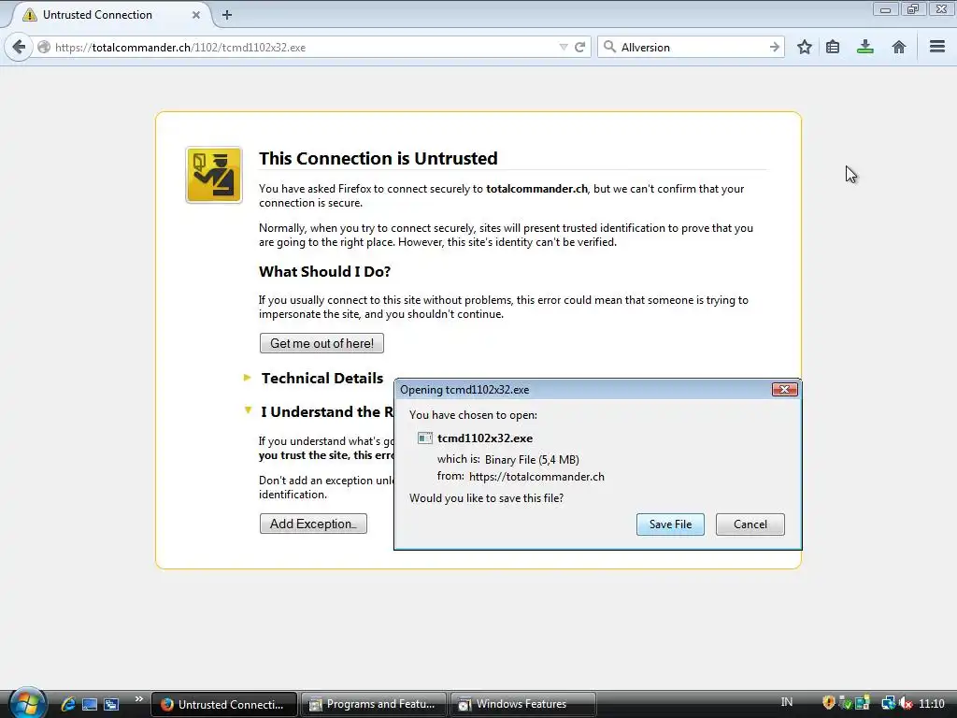The image size is (957, 718).
Task: Save the tcmd1102x32.exe file
Action: 670,524
